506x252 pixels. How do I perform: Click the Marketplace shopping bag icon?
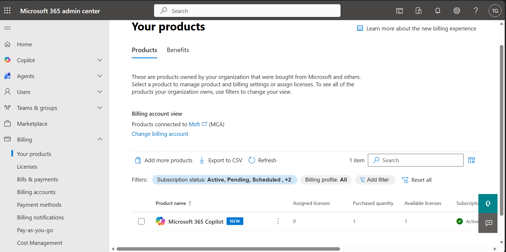coord(7,123)
